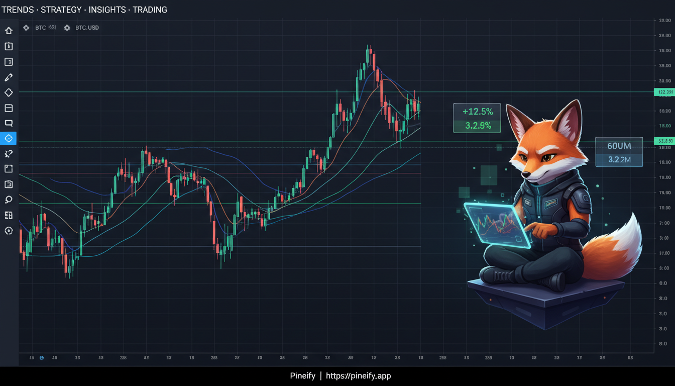The image size is (675, 386).
Task: Click the gear icon next to BTC.USD
Action: 67,28
